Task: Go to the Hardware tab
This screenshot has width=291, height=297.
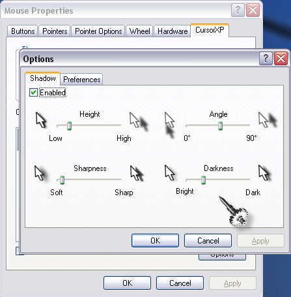Action: [x=173, y=31]
